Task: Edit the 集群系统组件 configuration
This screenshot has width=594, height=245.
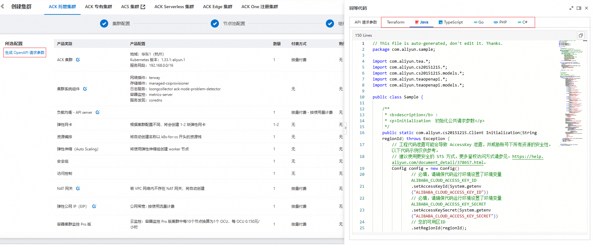Action: [x=85, y=89]
